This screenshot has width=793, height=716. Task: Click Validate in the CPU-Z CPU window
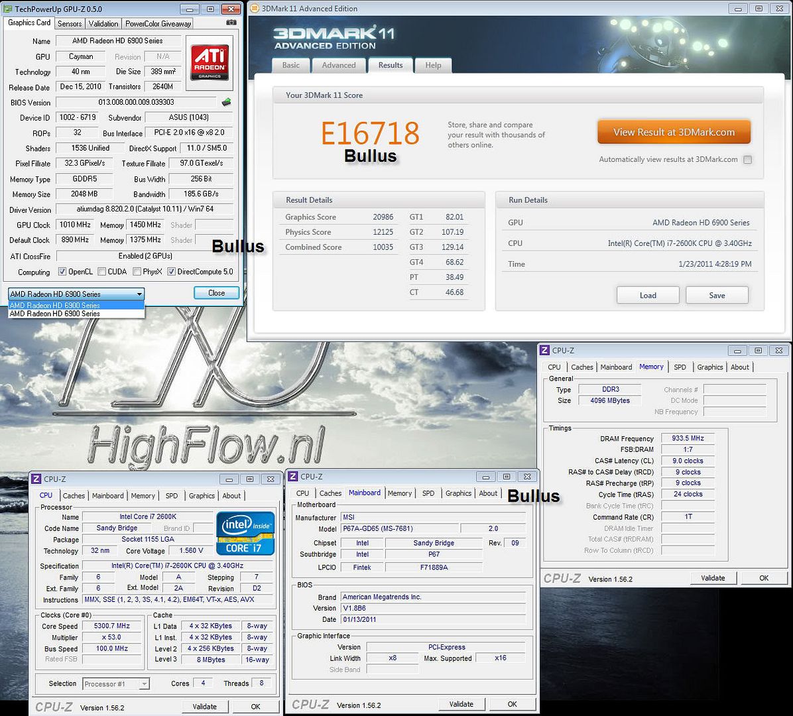tap(204, 707)
